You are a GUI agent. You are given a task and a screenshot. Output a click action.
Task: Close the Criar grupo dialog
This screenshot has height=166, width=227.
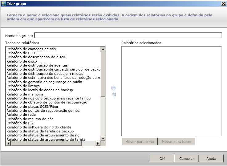(x=224, y=4)
